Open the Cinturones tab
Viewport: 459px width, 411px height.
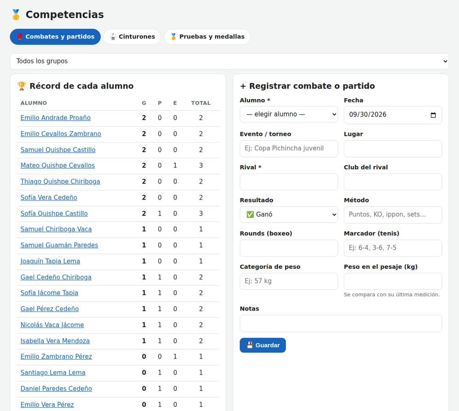[132, 37]
